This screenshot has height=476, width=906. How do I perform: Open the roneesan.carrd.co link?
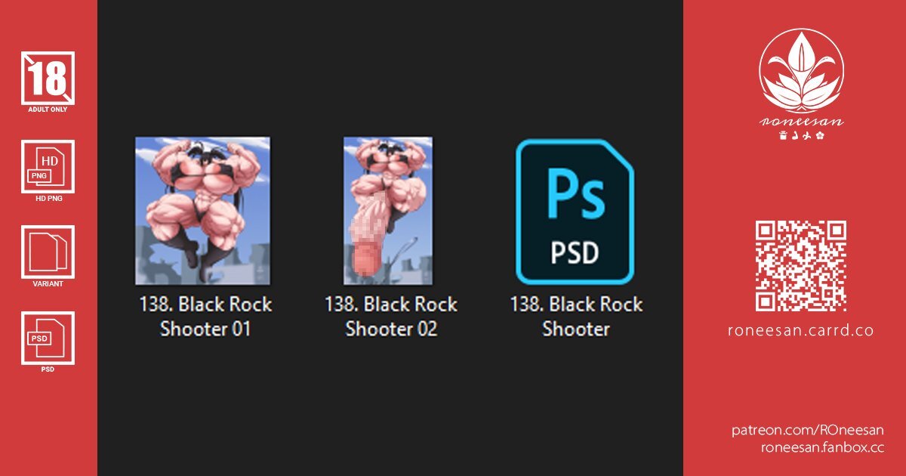(x=801, y=331)
